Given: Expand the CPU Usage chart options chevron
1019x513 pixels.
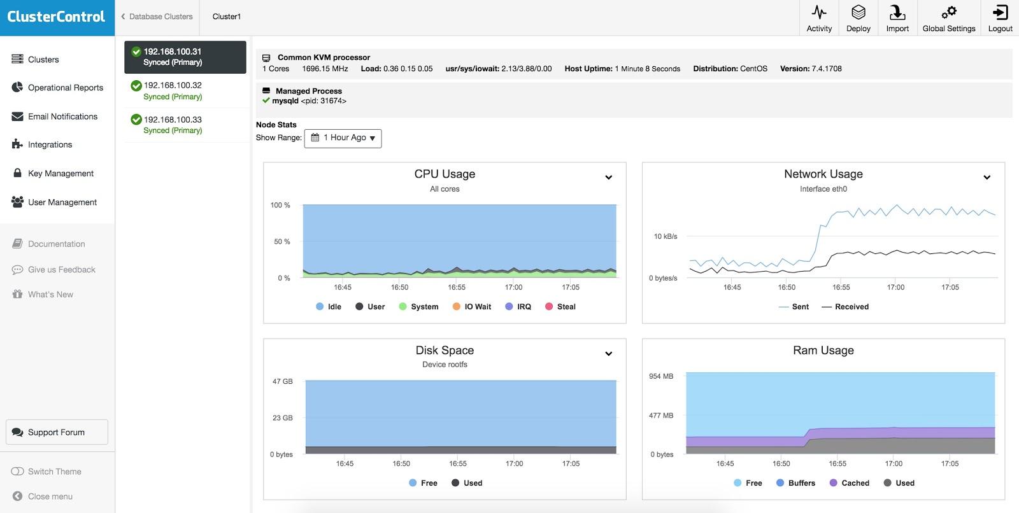Looking at the screenshot, I should tap(608, 178).
